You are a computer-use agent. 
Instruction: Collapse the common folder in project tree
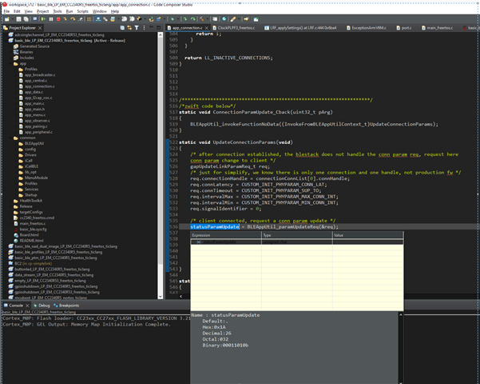[12, 138]
